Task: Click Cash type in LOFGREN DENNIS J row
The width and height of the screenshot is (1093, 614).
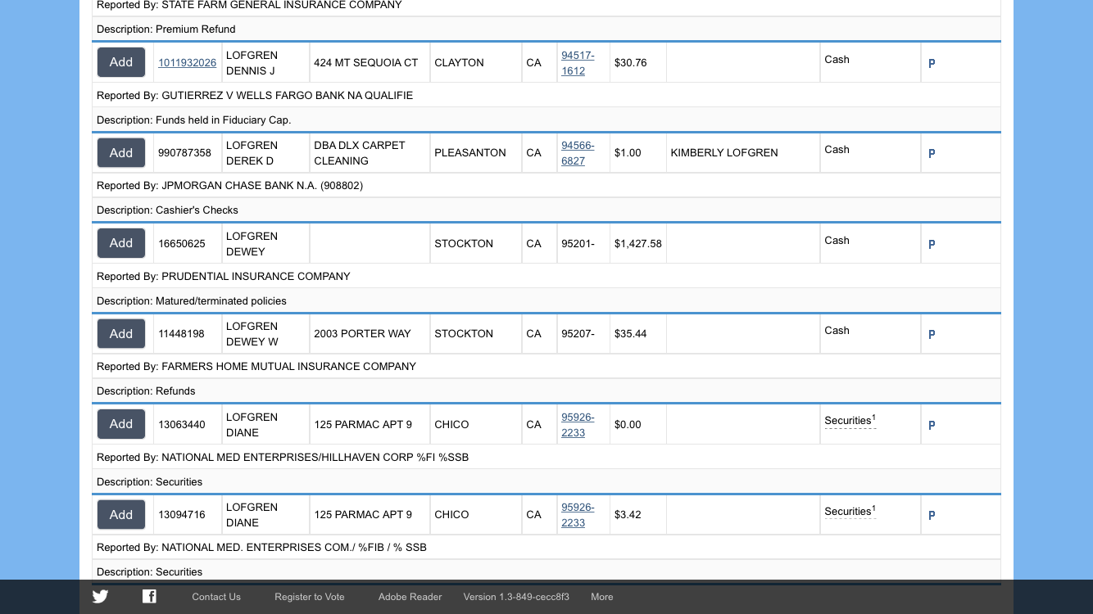Action: 837,60
